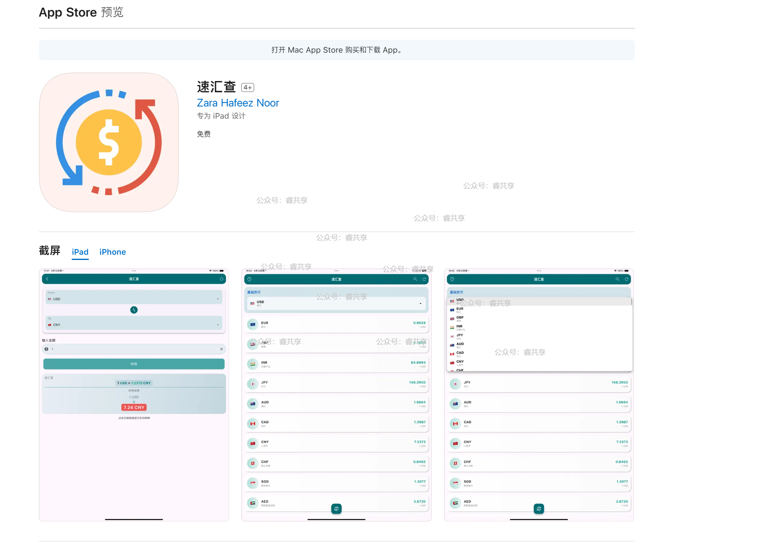
Task: Click Australia flag icon in second screenshot AUD row
Action: (253, 404)
